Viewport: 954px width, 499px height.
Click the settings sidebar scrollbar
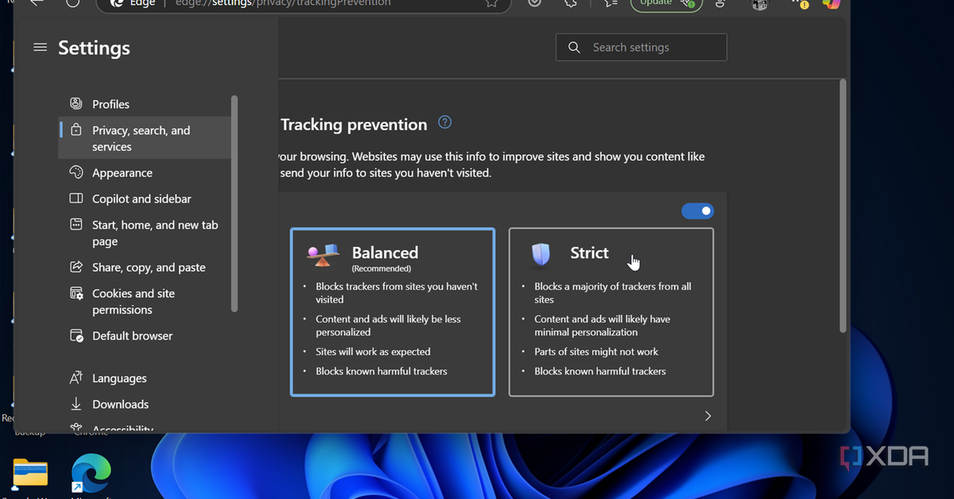tap(235, 203)
